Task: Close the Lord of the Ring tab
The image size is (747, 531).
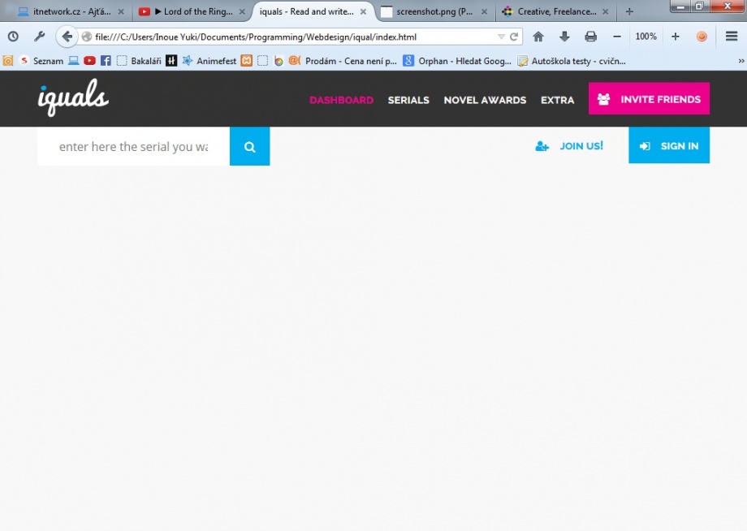Action: click(x=242, y=12)
